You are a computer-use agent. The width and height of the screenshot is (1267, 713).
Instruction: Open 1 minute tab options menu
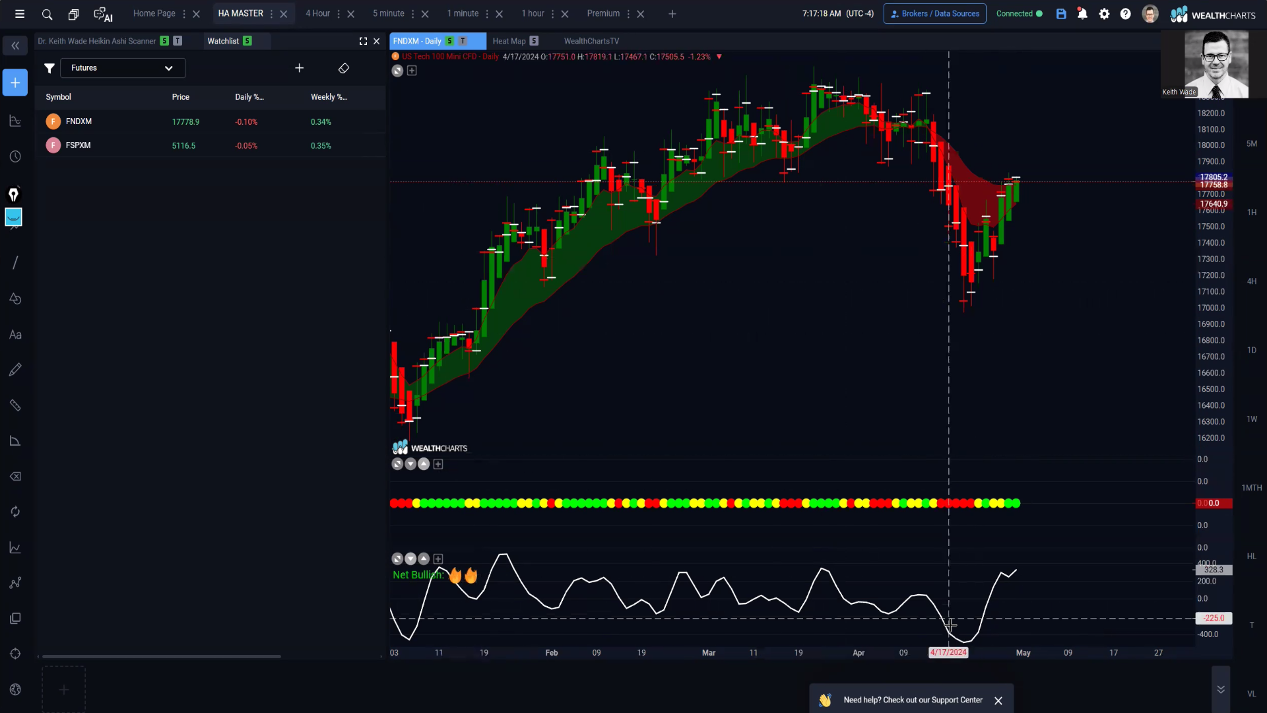click(x=488, y=14)
